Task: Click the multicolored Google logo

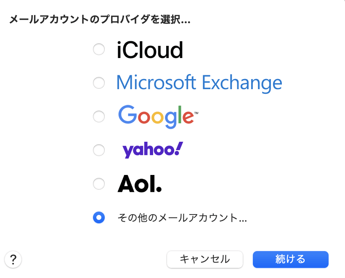Action: pyautogui.click(x=156, y=116)
